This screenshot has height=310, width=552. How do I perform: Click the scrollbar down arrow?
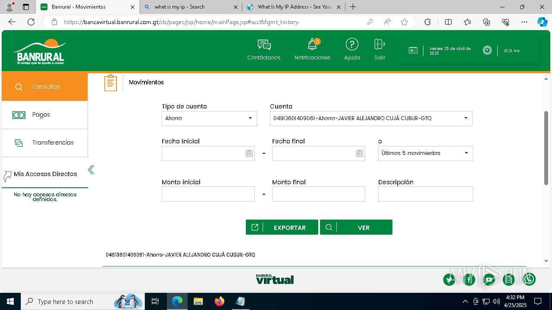(x=546, y=261)
